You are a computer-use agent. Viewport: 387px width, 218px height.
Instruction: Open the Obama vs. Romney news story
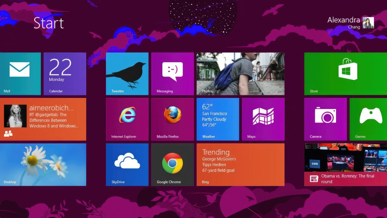coord(345,164)
